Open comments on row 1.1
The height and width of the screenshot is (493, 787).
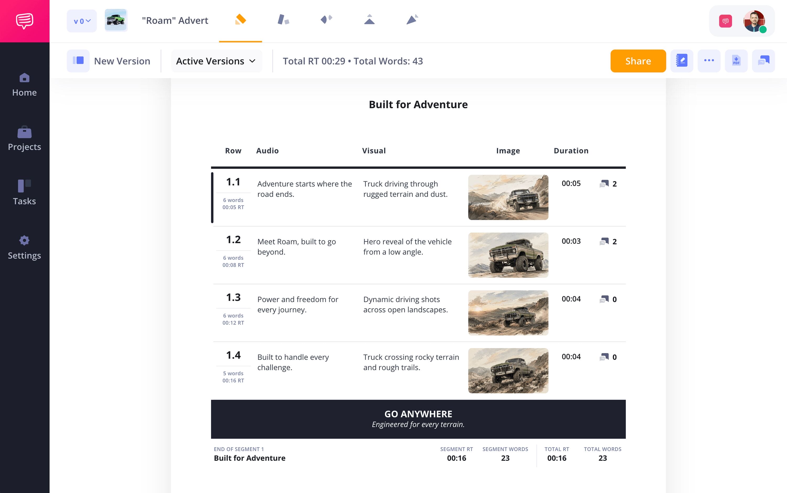[608, 184]
